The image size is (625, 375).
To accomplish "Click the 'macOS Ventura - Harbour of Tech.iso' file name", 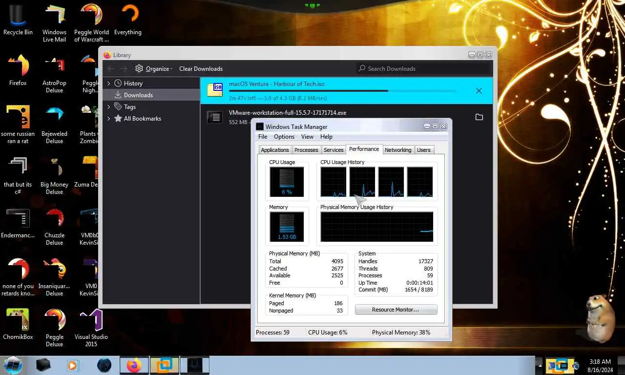I will click(x=277, y=84).
